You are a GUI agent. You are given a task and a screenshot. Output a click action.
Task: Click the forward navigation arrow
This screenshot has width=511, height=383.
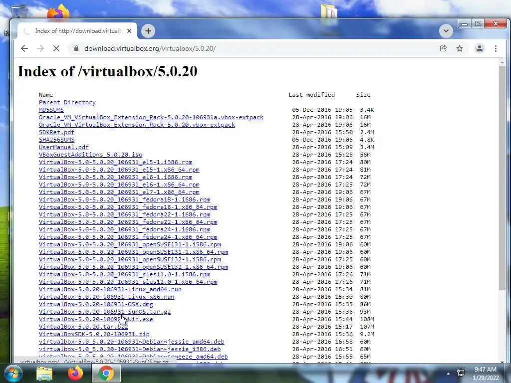pyautogui.click(x=40, y=48)
